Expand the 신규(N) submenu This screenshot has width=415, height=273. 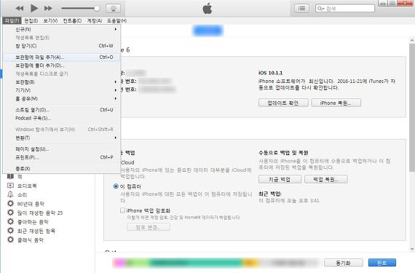(x=62, y=29)
